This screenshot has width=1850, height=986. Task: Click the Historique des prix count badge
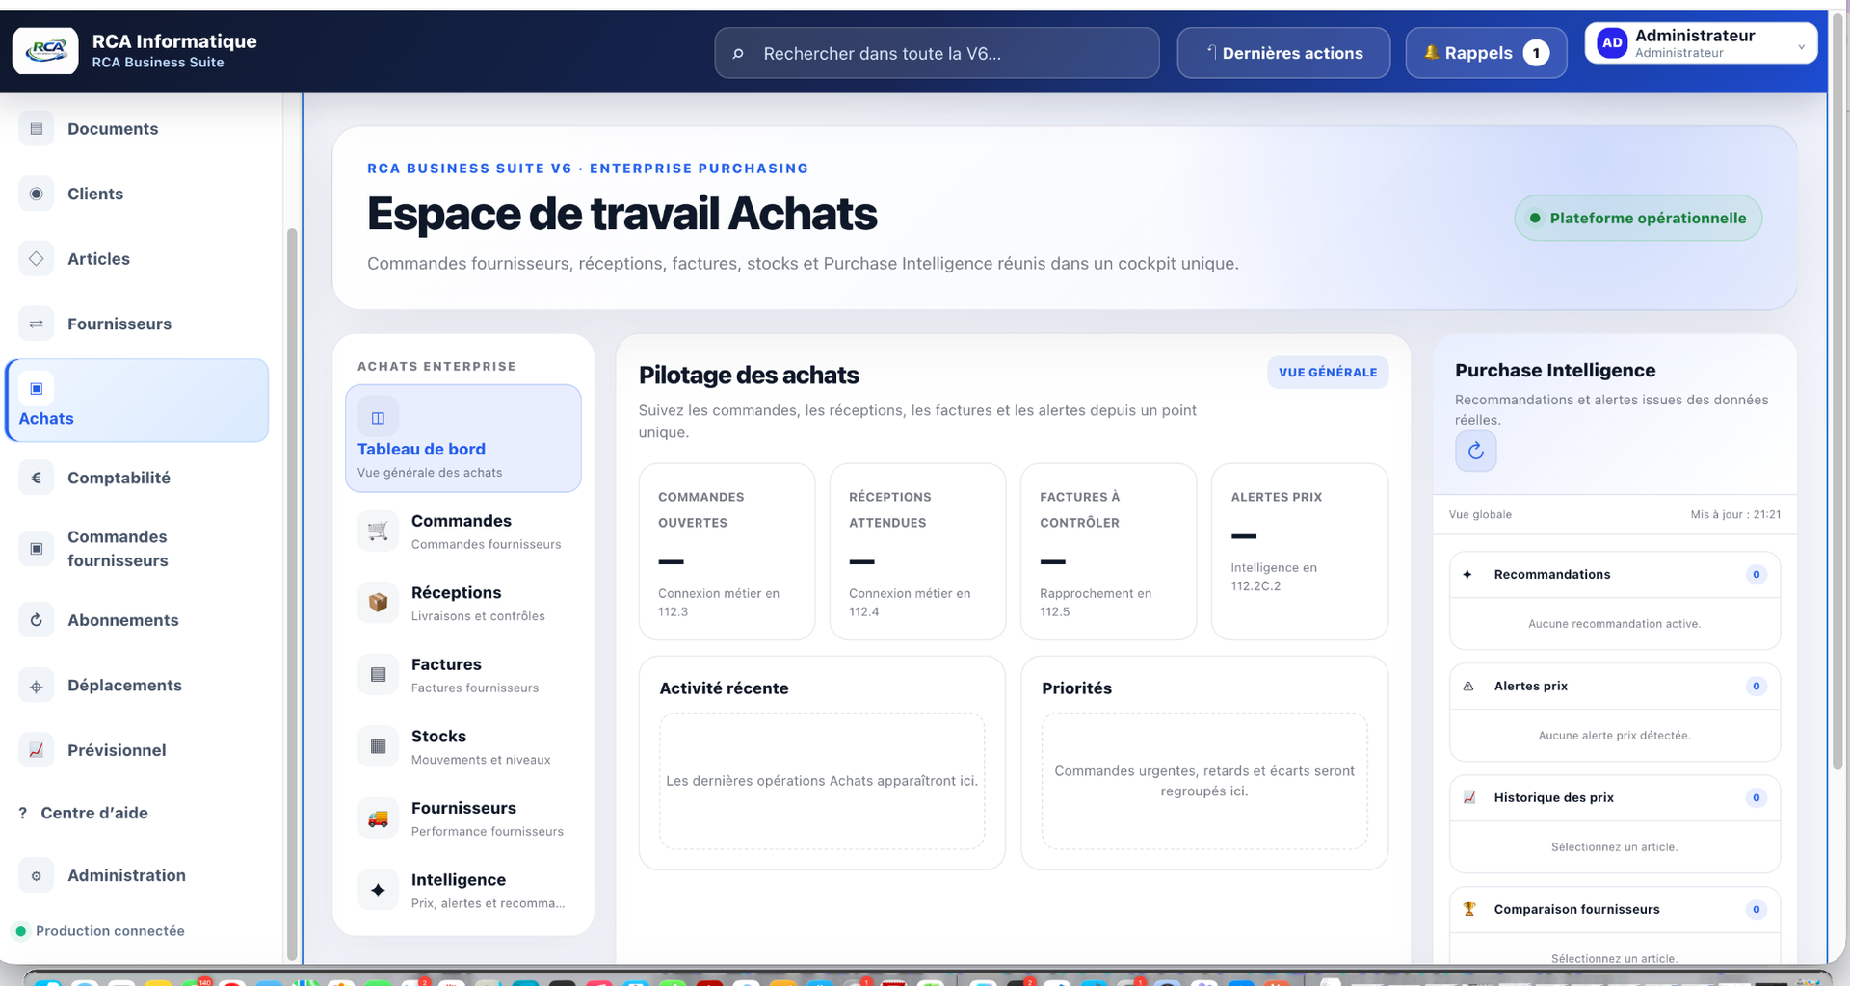click(x=1756, y=798)
